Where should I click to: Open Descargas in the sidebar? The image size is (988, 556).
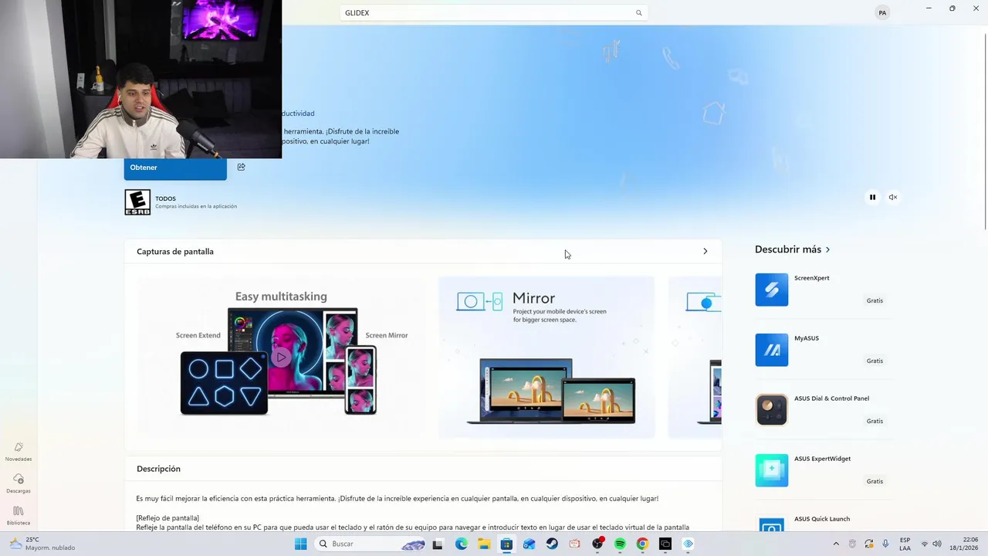(x=19, y=483)
